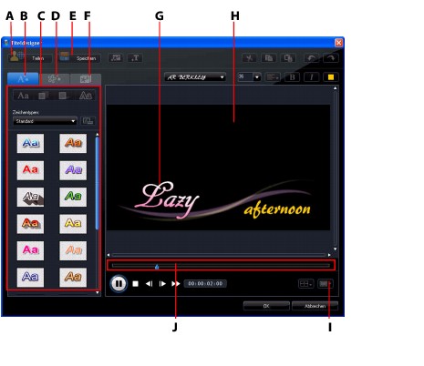Click the Speichern save button
Image resolution: width=424 pixels, height=366 pixels.
(79, 57)
